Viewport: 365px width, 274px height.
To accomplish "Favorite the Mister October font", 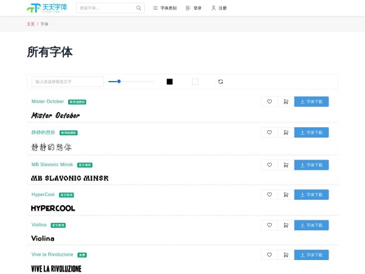I will [269, 102].
